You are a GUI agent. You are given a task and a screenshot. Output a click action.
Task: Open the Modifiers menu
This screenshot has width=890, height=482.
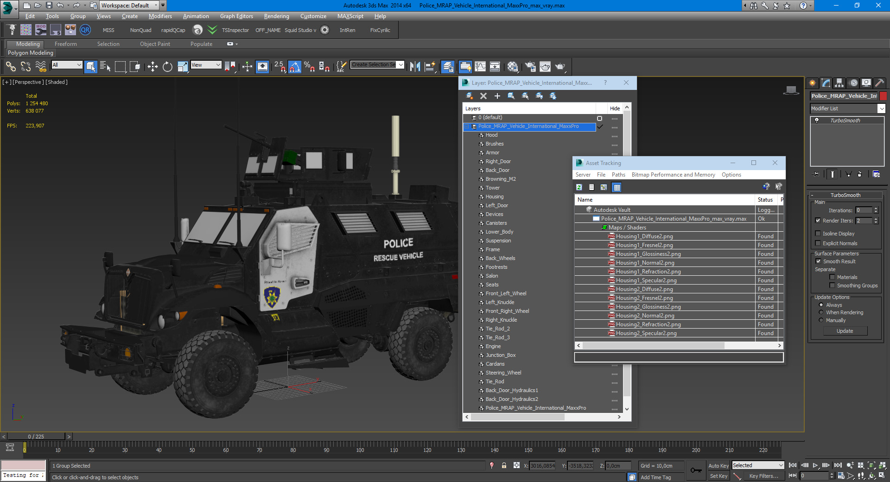160,16
